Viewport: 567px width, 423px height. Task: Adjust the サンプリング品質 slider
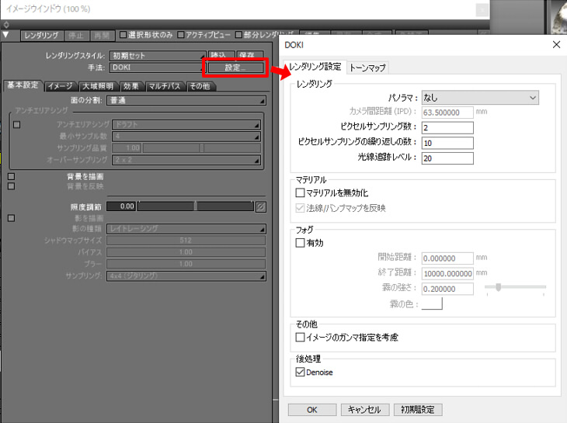click(x=202, y=147)
